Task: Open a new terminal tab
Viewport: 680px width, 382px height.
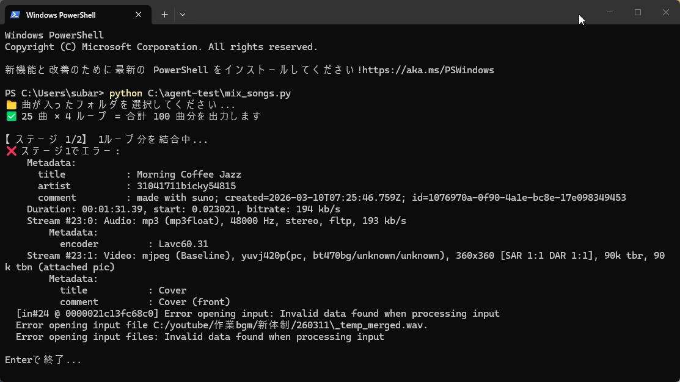Action: point(164,15)
